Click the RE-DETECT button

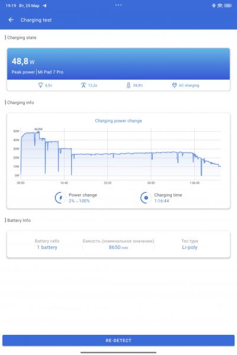(x=118, y=340)
